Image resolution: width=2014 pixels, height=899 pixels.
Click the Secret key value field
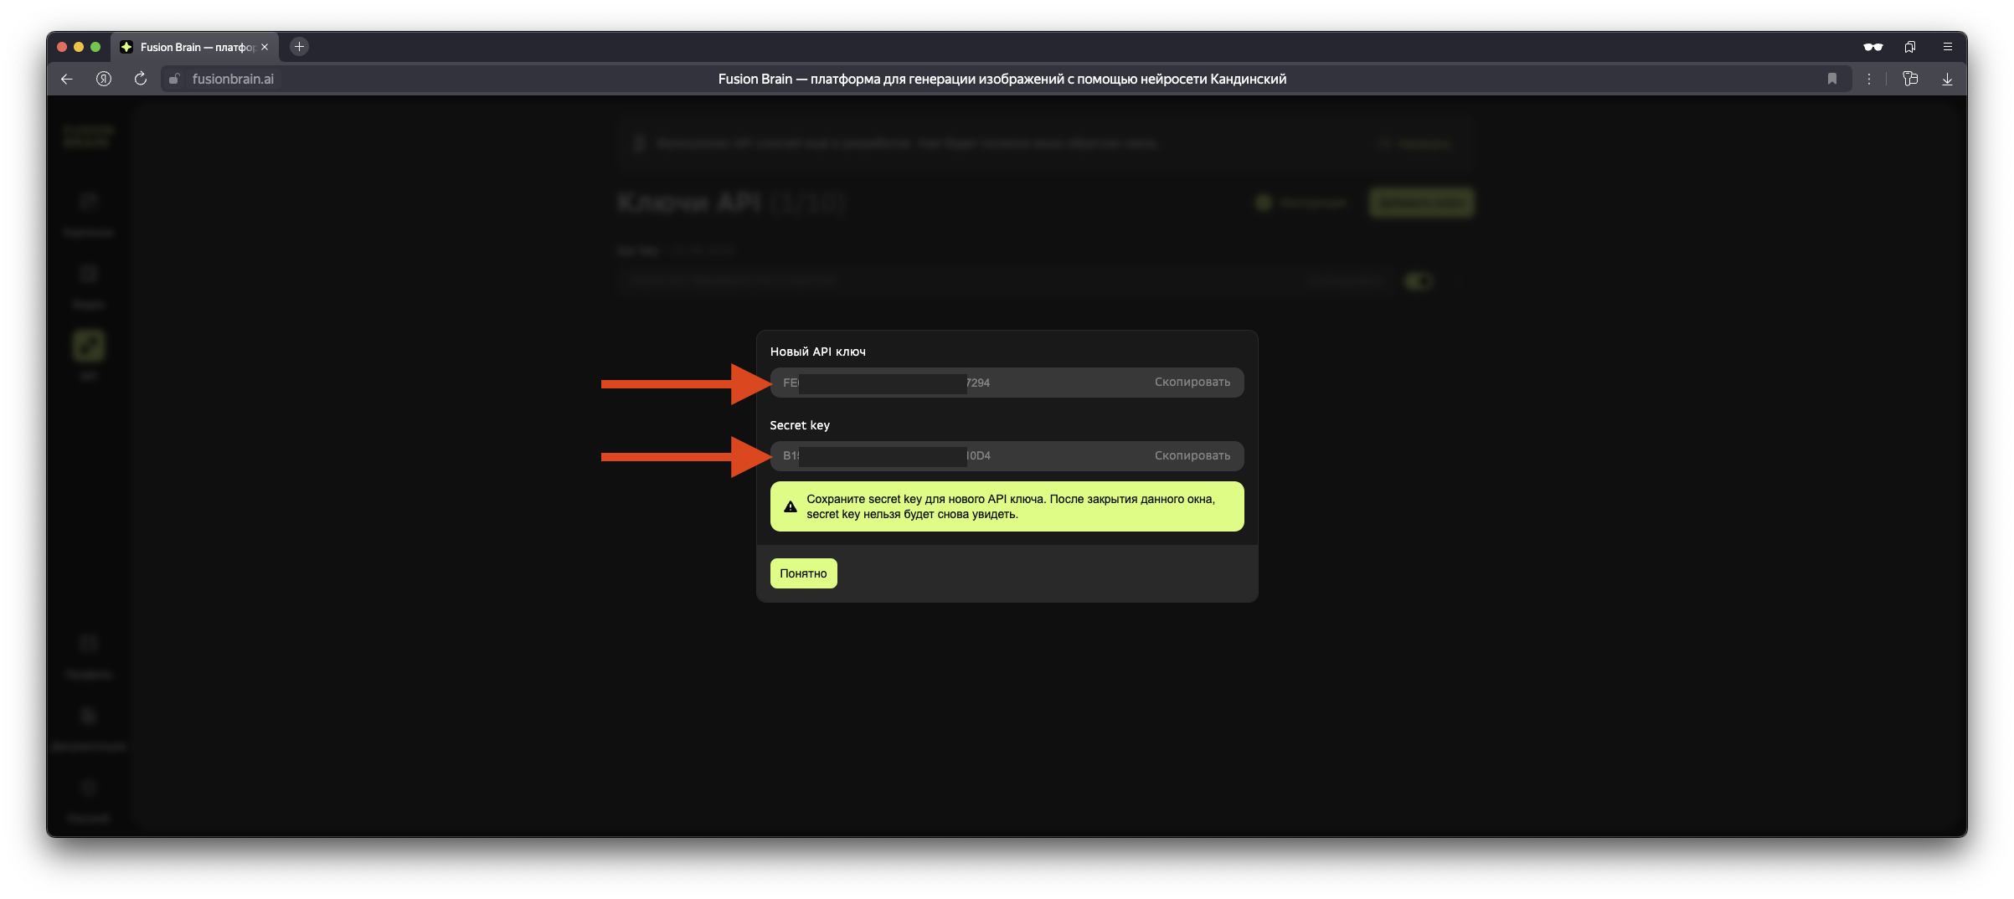tap(1007, 456)
